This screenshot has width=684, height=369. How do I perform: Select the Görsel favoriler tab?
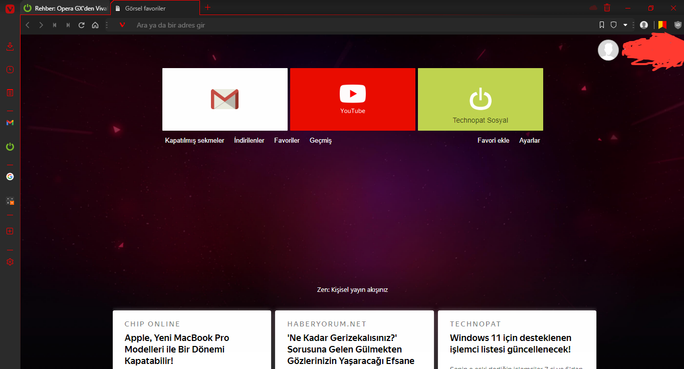(155, 8)
